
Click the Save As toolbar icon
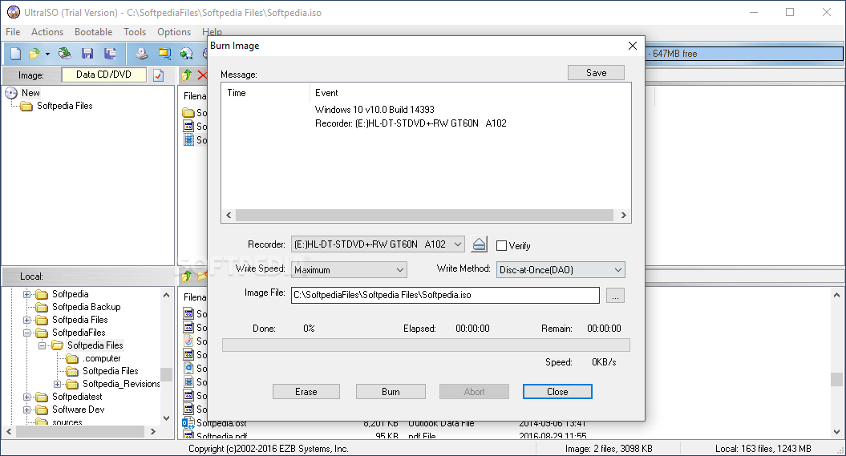pyautogui.click(x=110, y=54)
